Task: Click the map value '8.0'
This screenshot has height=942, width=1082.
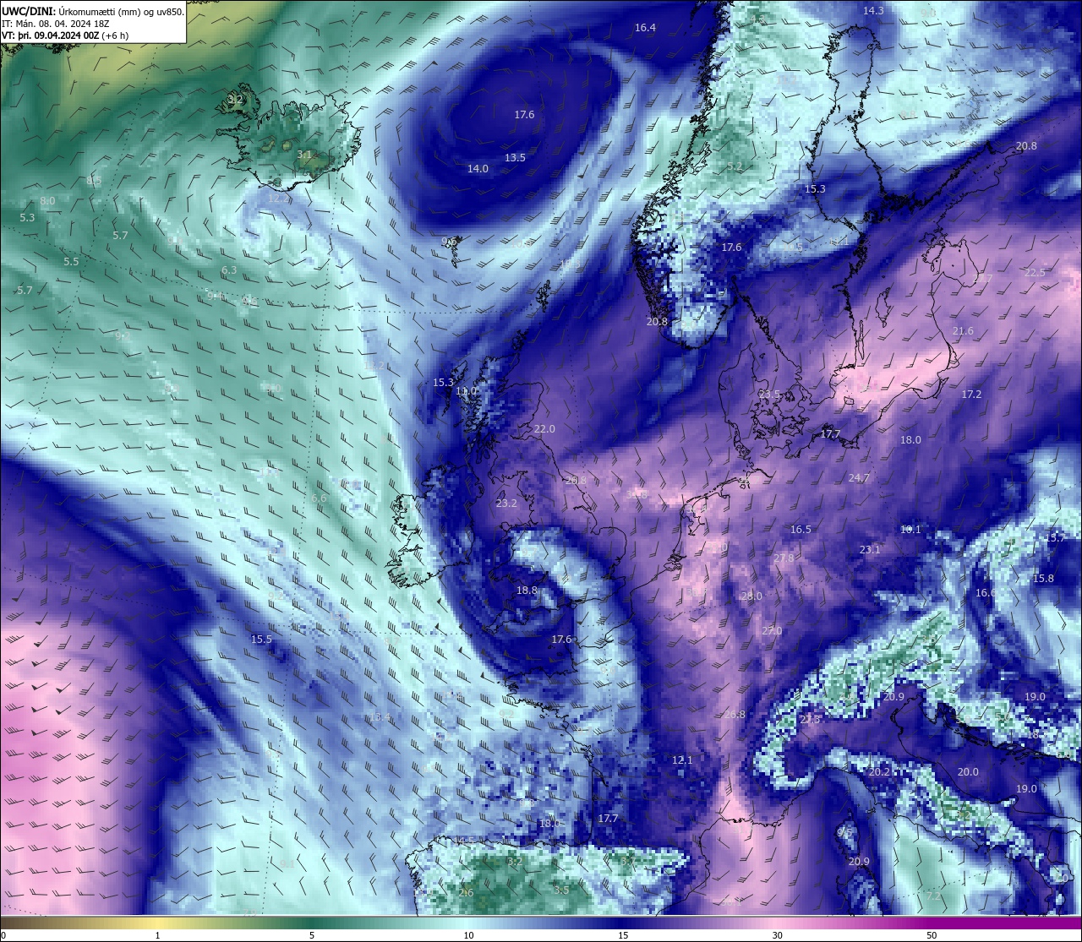Action: 47,201
